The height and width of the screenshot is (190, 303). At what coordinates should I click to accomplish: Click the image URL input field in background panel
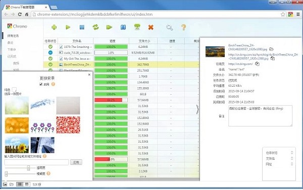click(x=36, y=162)
